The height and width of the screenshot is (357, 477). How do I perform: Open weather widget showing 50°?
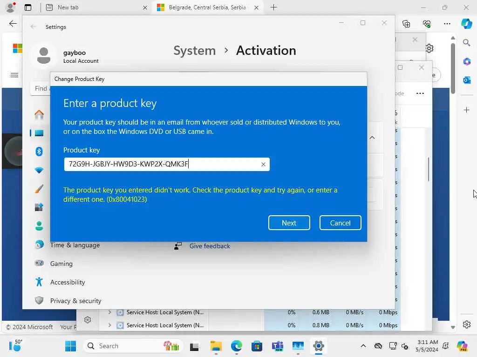click(x=15, y=346)
